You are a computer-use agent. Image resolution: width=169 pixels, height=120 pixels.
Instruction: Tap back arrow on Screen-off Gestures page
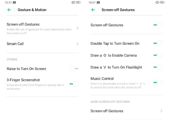click(93, 10)
